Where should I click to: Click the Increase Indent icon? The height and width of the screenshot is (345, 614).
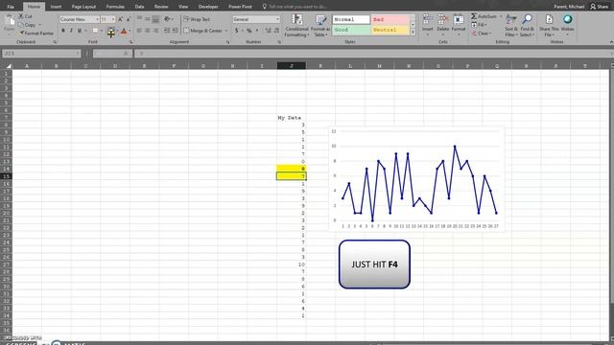click(175, 31)
